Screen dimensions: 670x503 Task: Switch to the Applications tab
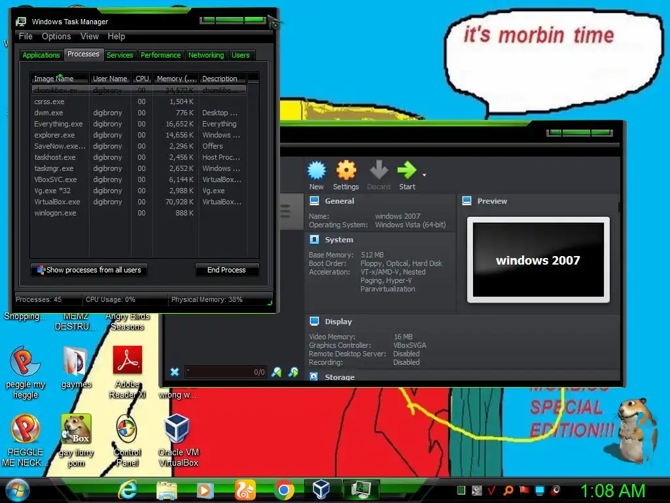(x=41, y=55)
